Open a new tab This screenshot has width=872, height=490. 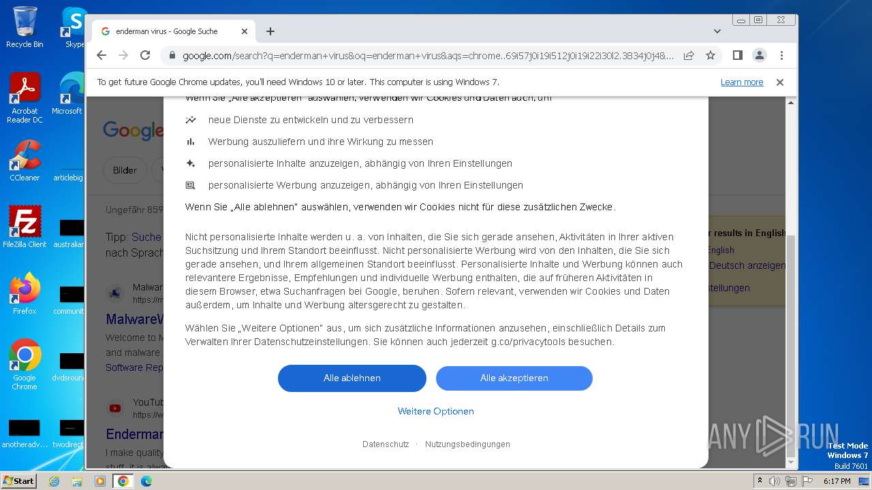[270, 31]
